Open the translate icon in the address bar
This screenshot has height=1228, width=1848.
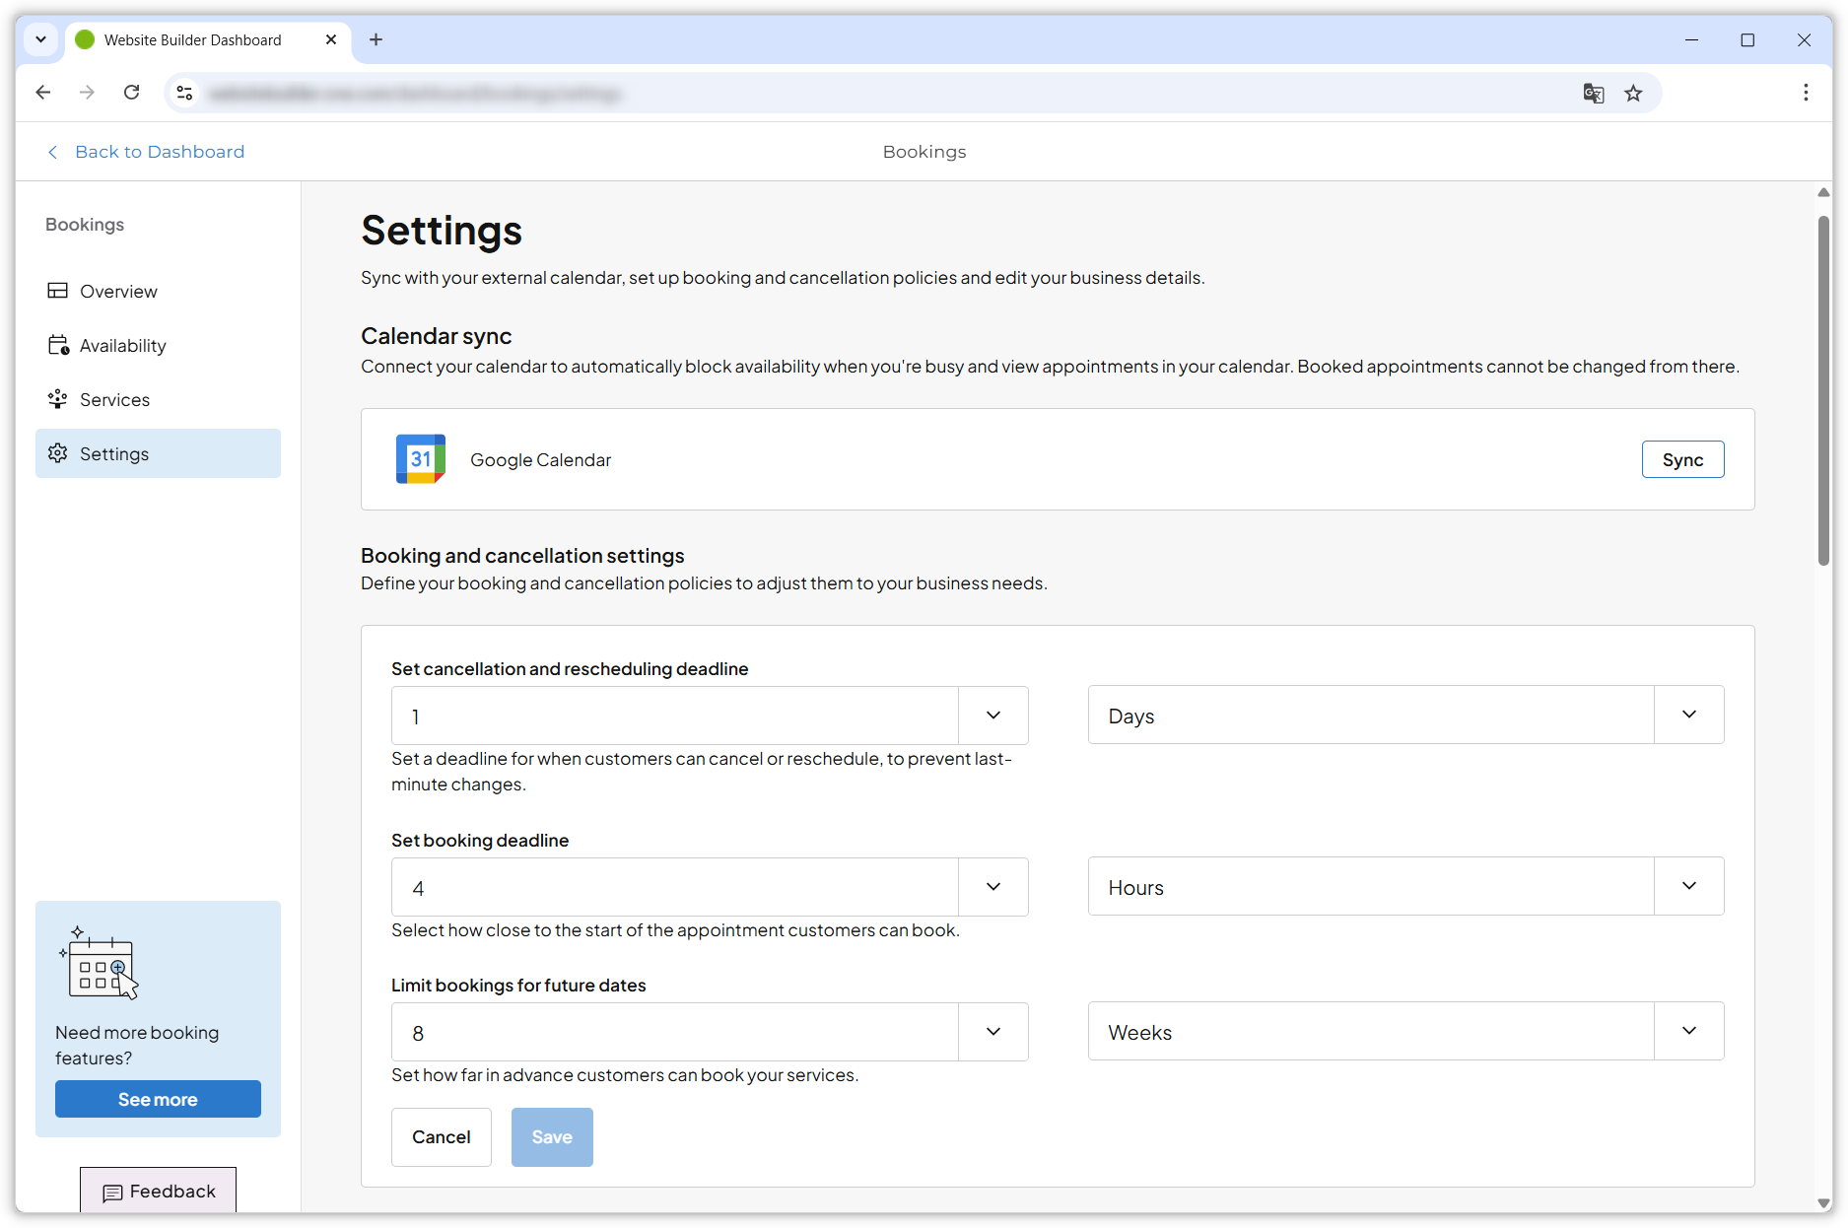point(1594,93)
